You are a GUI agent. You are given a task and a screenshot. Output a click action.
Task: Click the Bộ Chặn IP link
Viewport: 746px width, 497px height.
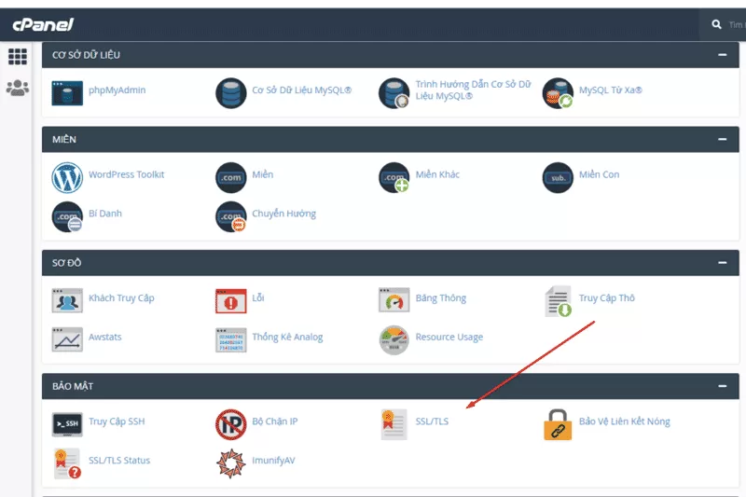(x=274, y=421)
